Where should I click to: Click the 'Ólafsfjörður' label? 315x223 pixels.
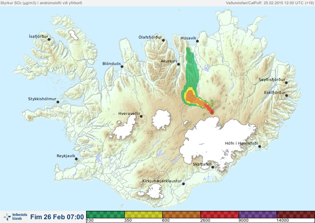(x=150, y=37)
